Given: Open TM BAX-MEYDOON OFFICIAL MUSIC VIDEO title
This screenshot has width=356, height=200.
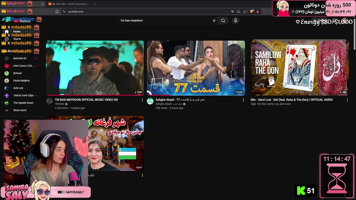Looking at the screenshot, I should tap(86, 100).
